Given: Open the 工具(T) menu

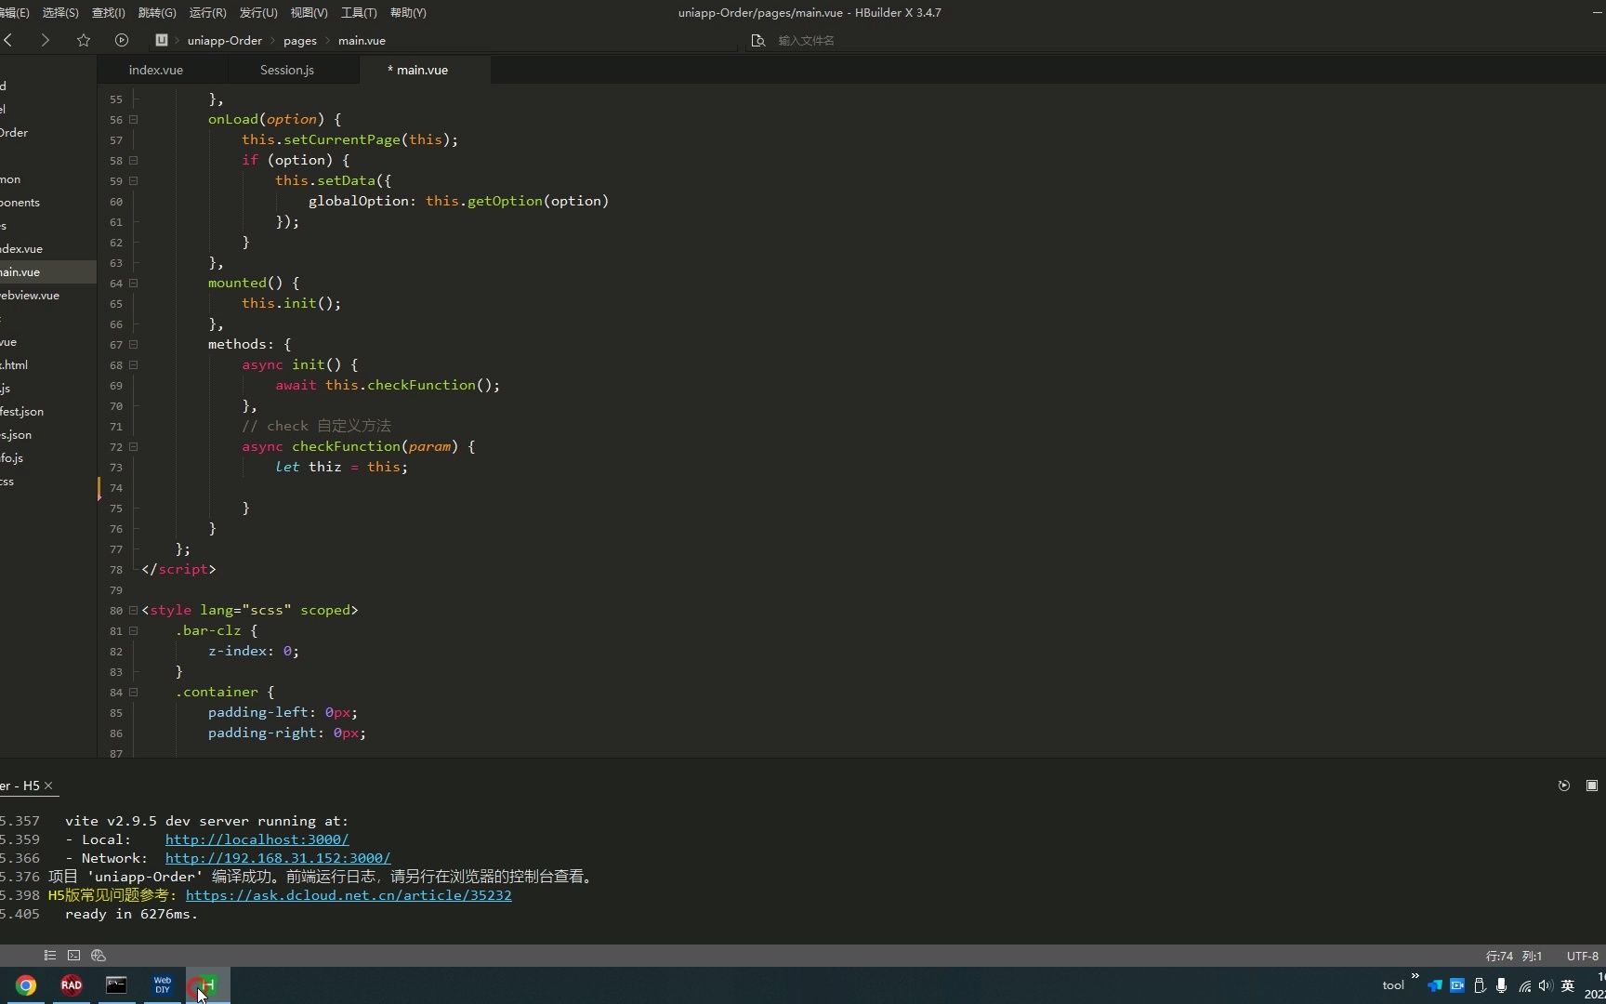Looking at the screenshot, I should click(359, 12).
